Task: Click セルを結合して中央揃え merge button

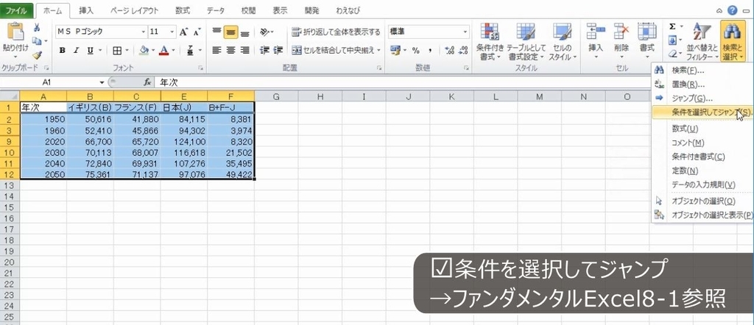Action: (336, 51)
